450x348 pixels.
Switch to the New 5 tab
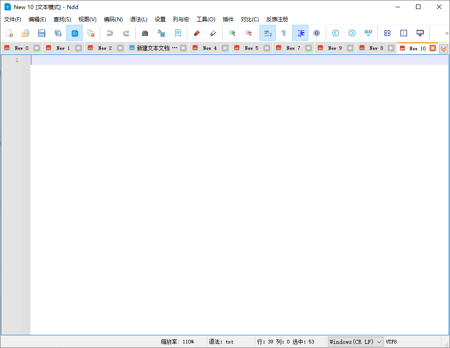(x=251, y=48)
